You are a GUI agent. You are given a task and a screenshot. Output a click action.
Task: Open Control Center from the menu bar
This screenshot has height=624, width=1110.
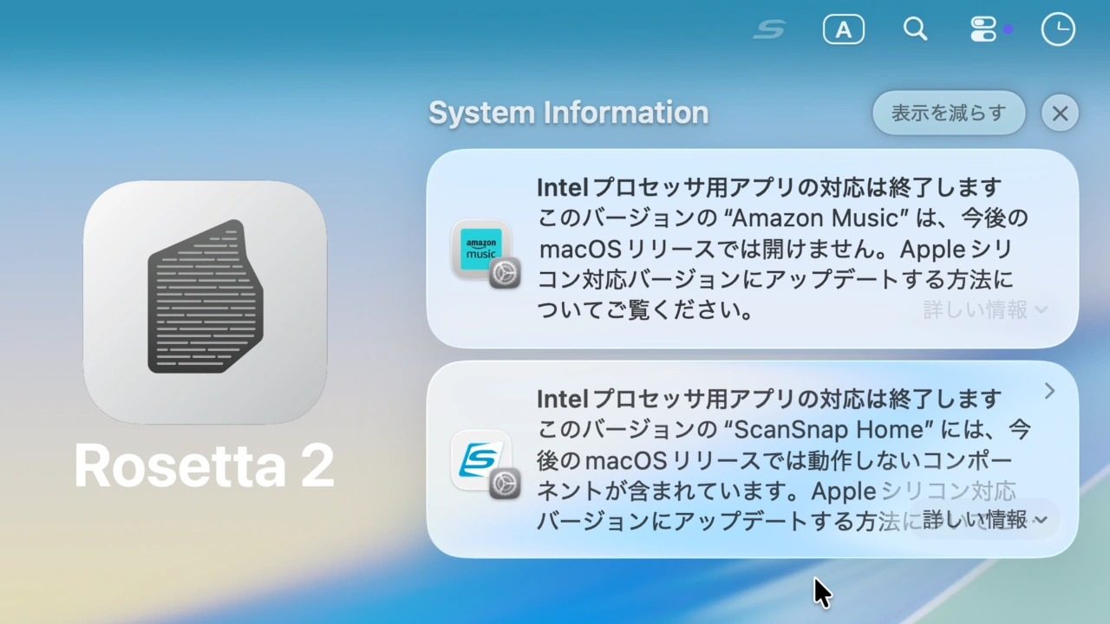[983, 29]
